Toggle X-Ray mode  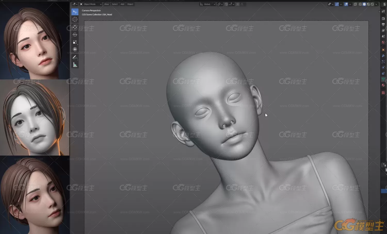(x=355, y=4)
